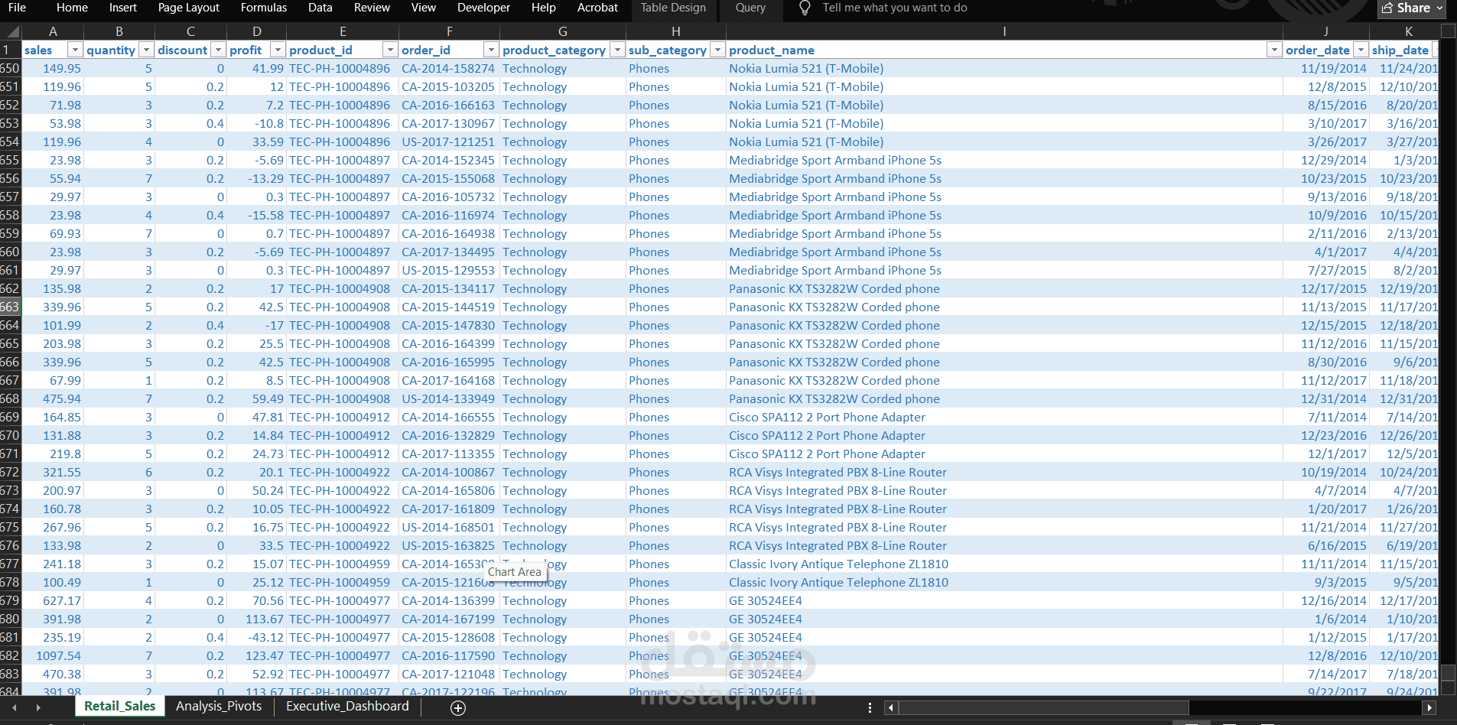Image resolution: width=1457 pixels, height=725 pixels.
Task: Select cell with sales 1097.54
Action: [52, 655]
